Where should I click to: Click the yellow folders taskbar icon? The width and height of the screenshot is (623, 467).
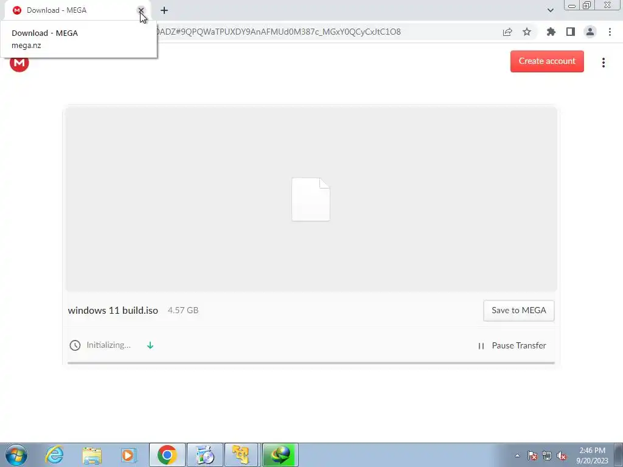[x=242, y=455]
